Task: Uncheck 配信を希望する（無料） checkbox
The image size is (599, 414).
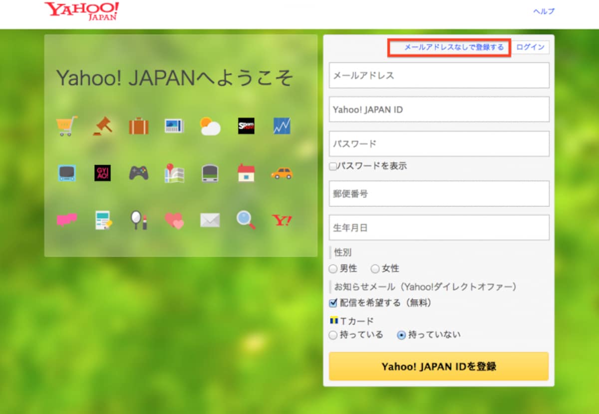Action: pyautogui.click(x=333, y=303)
